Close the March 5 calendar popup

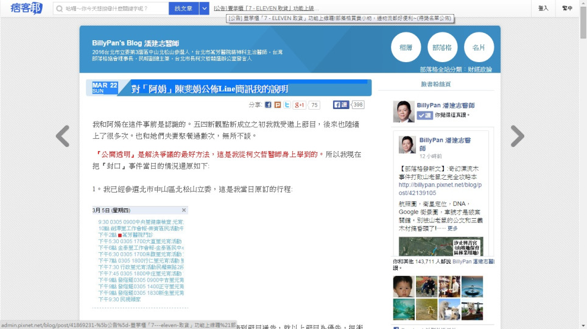tap(184, 210)
